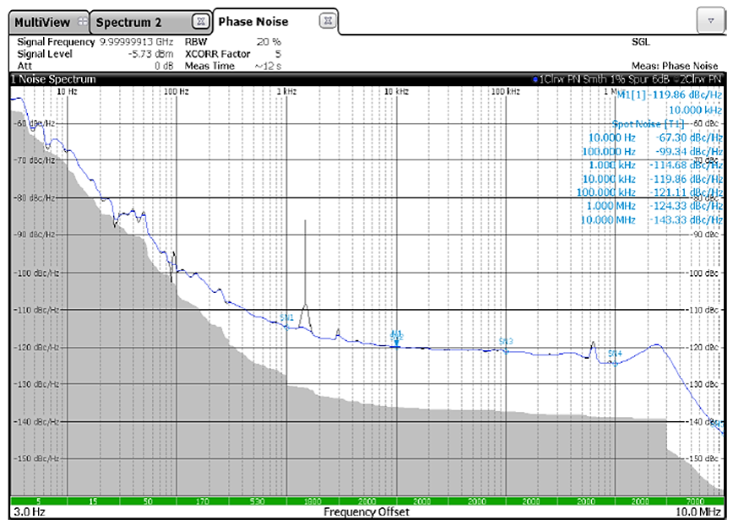This screenshot has height=525, width=733.
Task: Click the 10.0 MHz stop offset label
Action: point(698,512)
